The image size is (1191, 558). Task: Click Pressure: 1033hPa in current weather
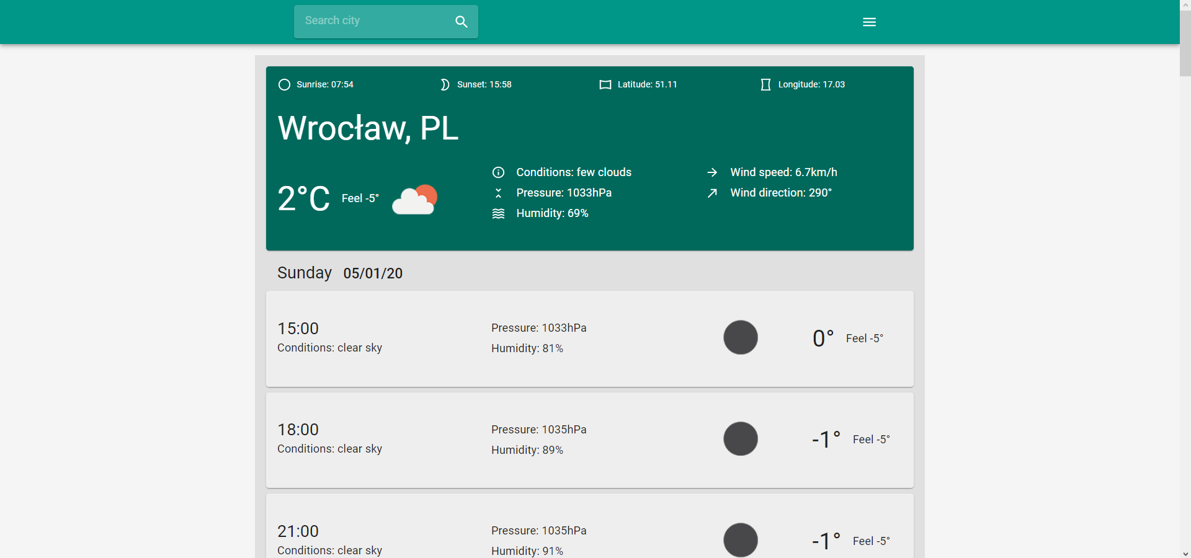tap(564, 193)
